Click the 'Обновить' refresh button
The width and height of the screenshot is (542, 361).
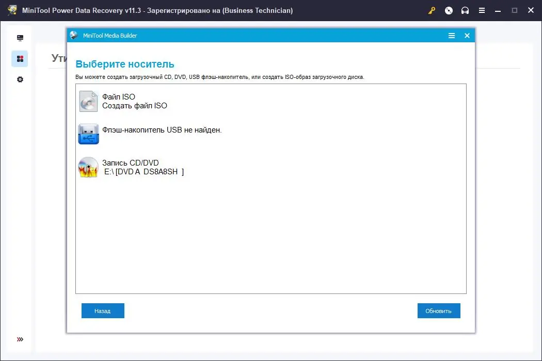(x=439, y=311)
